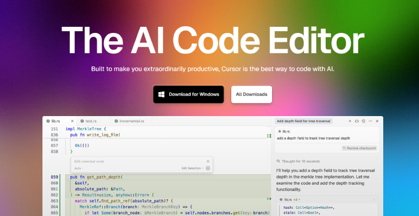Viewport: 419px width, 216px height.
Task: Click the submit arrow in edit prompt
Action: (x=208, y=168)
